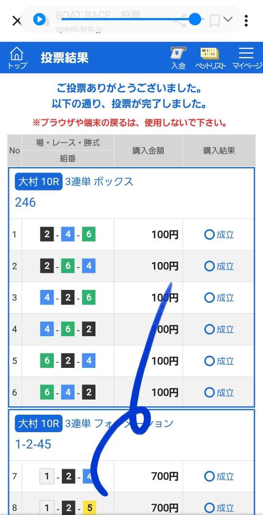Expand the chevron down arrow in toolbar
The image size is (263, 515).
[228, 19]
